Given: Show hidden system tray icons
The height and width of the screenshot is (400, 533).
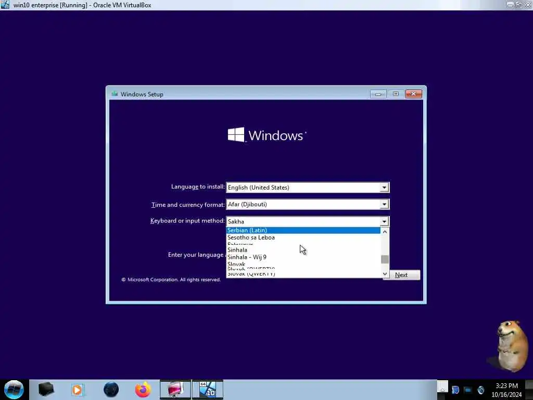Looking at the screenshot, I should tap(442, 387).
